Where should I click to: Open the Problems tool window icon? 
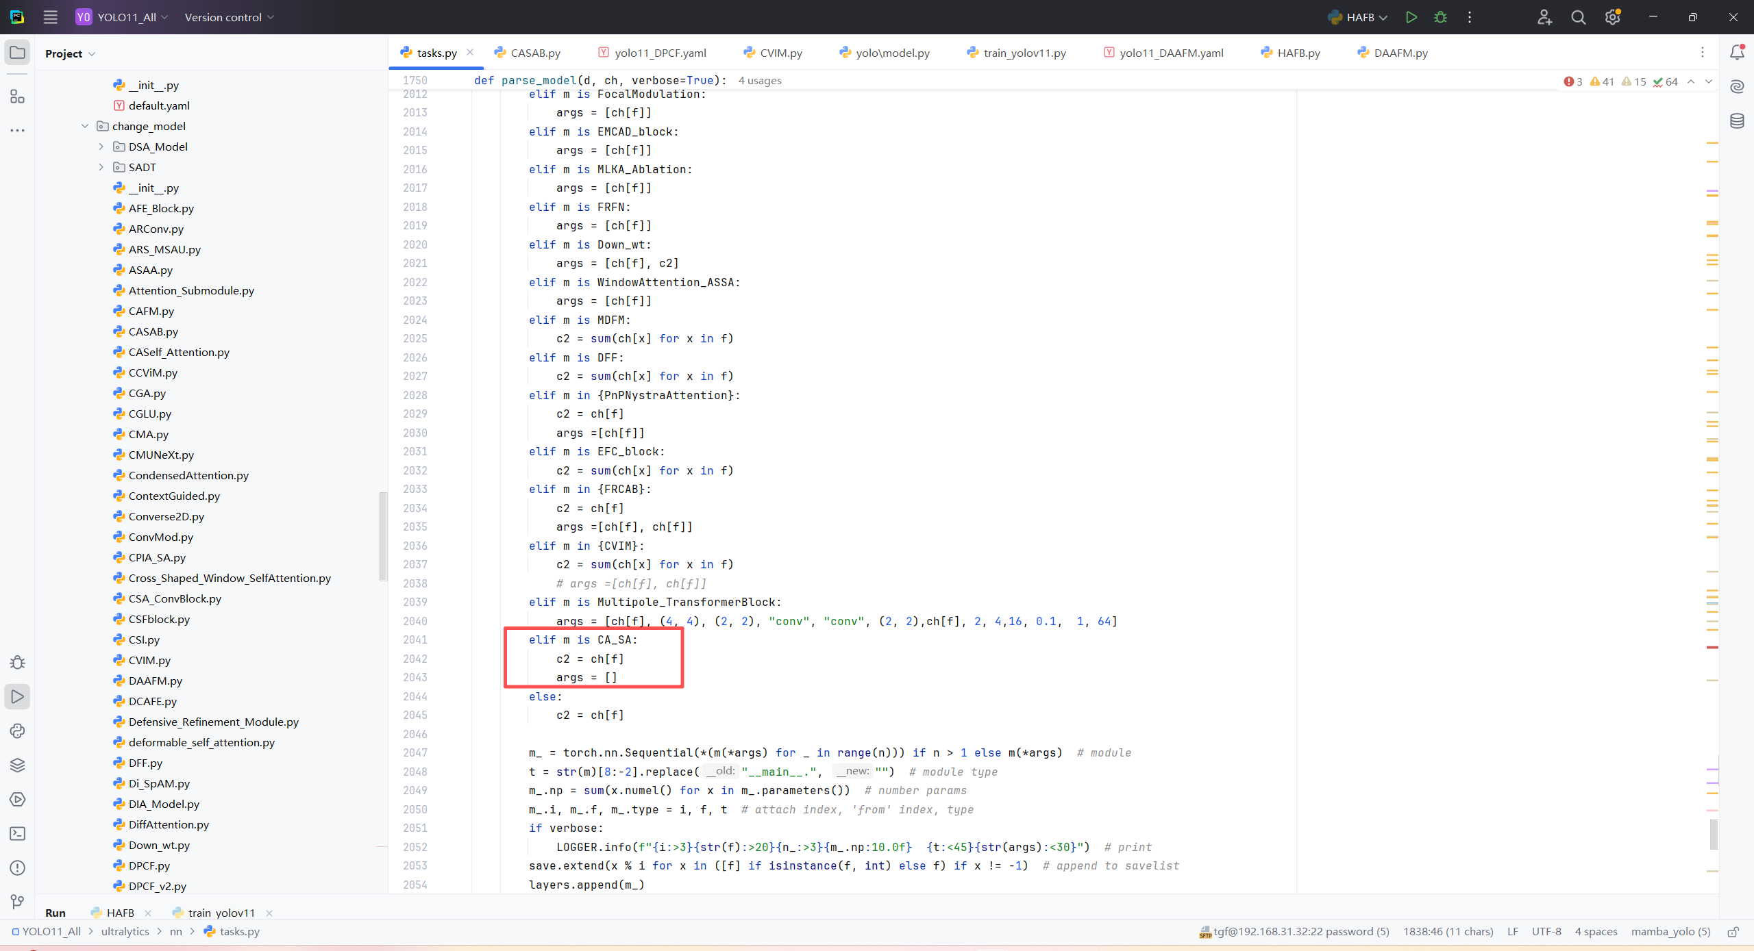[17, 867]
